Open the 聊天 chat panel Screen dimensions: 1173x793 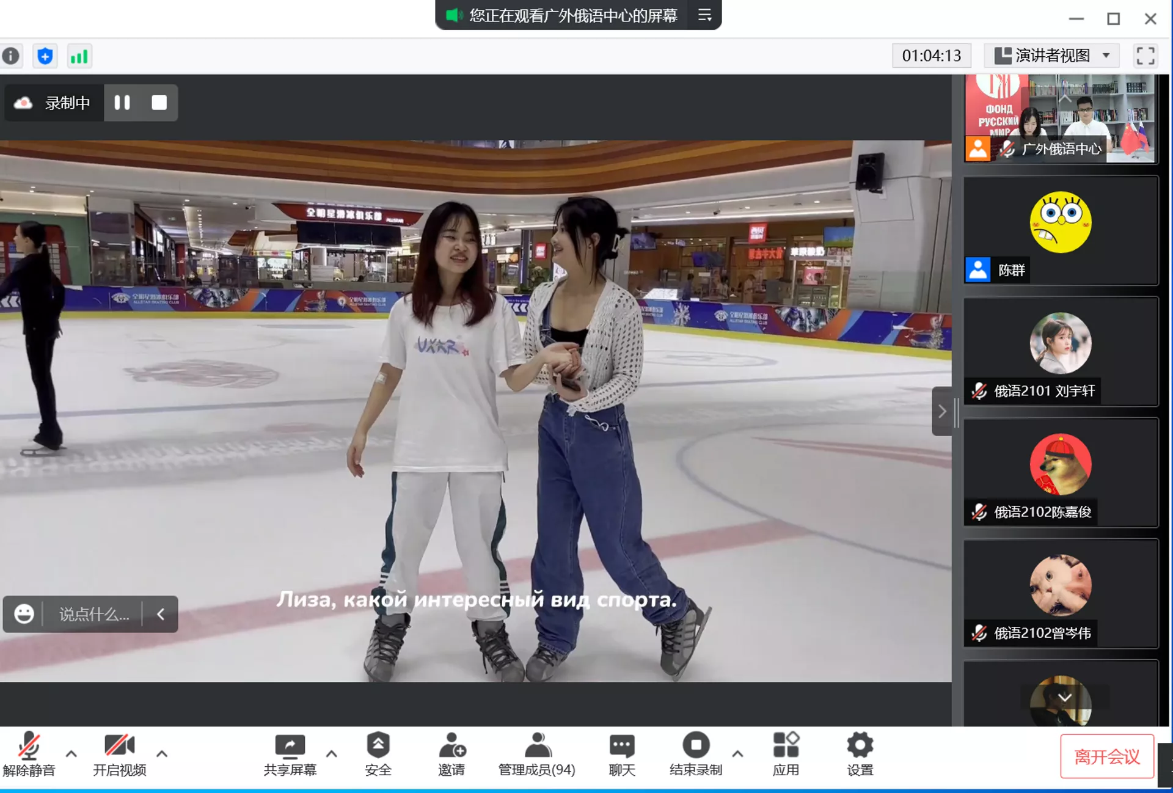[x=622, y=755]
